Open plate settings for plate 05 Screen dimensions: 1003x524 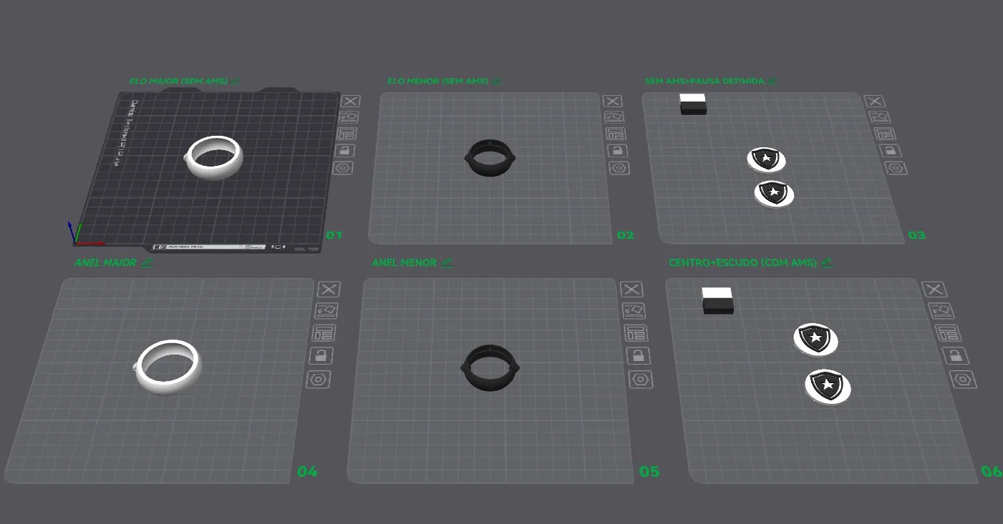639,380
